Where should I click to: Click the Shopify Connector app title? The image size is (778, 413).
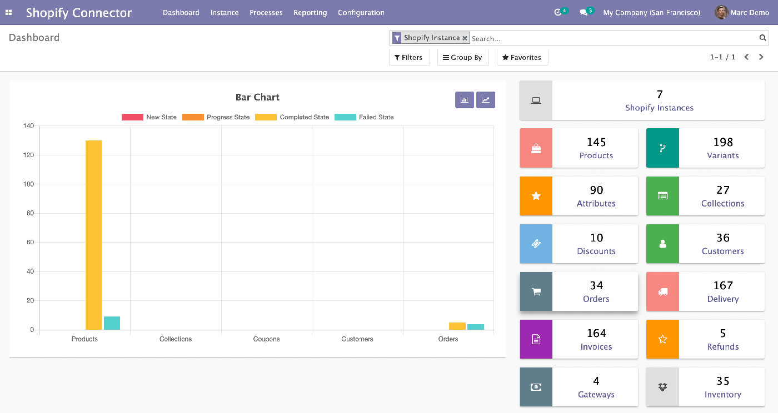pos(79,12)
